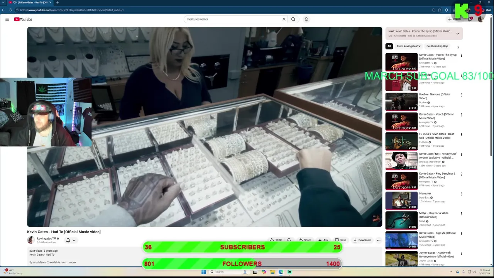Screen dimensions: 494x278
Task: Open the taskbar clock showing 12:00 AM
Action: click(x=485, y=272)
